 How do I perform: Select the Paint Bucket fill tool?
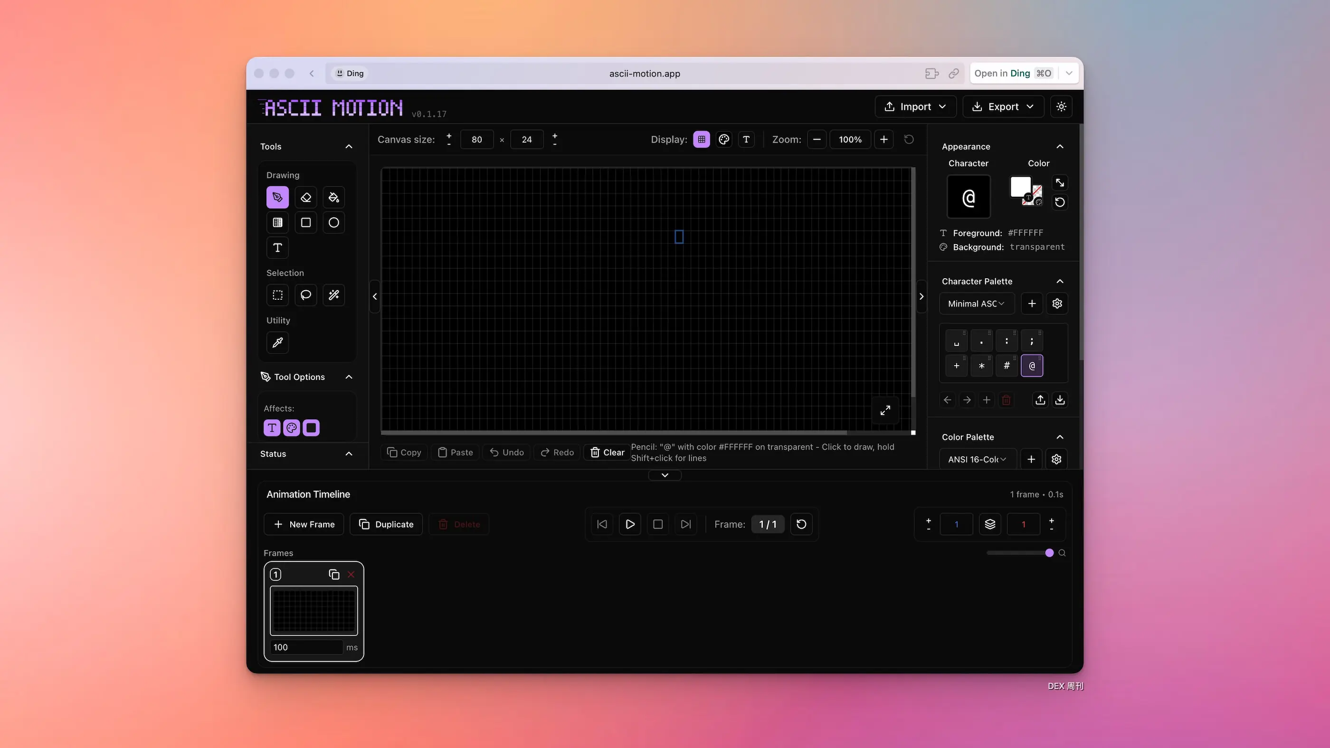333,197
